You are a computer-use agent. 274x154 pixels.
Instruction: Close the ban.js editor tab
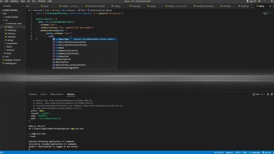click(x=270, y=6)
